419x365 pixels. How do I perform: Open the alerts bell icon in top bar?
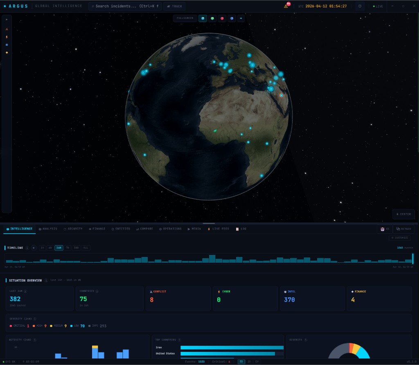pyautogui.click(x=286, y=6)
